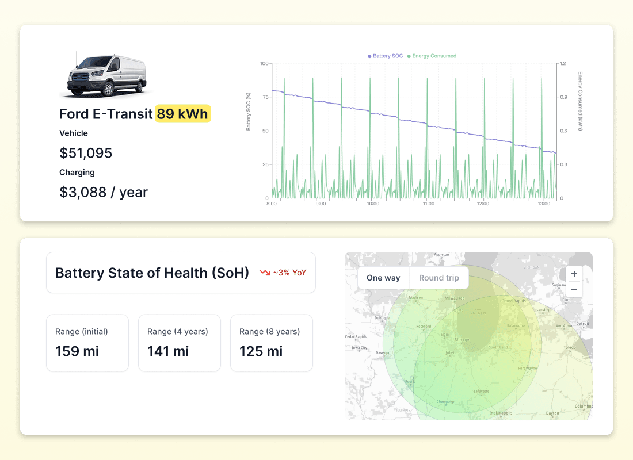Click the 10:00 mark on chart axis
This screenshot has width=633, height=460.
pyautogui.click(x=373, y=204)
